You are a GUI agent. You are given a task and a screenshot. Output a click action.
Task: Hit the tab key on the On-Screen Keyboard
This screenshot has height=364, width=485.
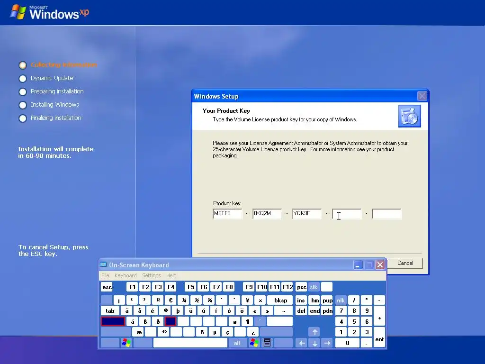[x=110, y=311]
